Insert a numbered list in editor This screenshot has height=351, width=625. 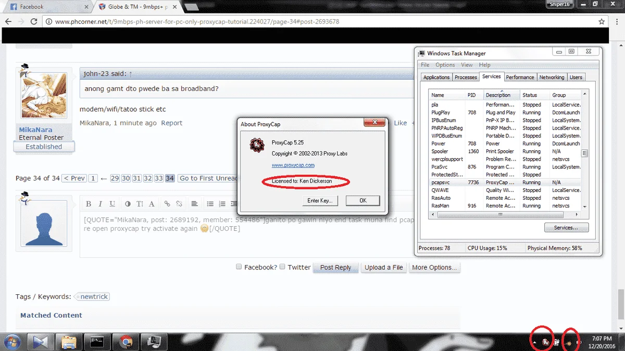click(222, 204)
